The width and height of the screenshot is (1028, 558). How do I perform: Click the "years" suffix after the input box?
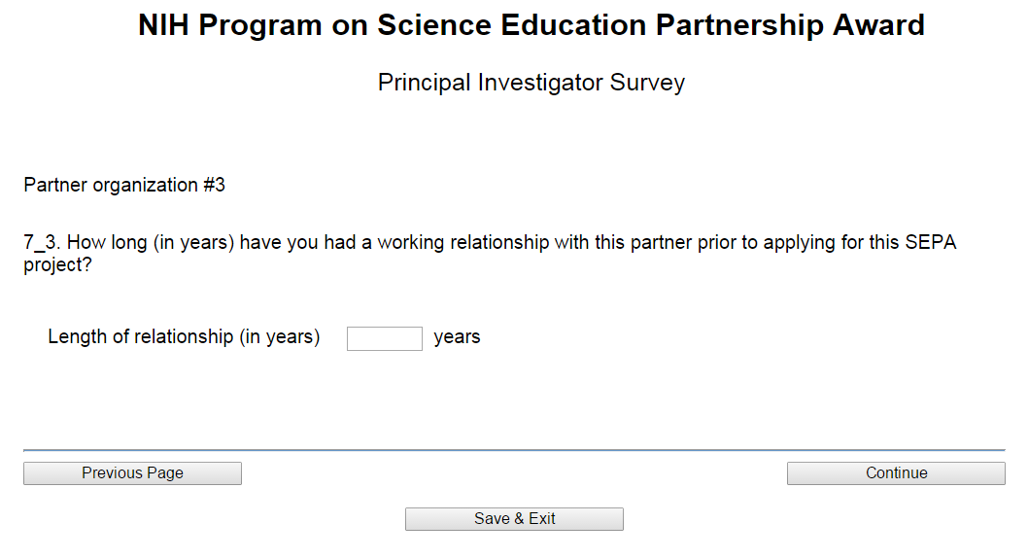click(x=457, y=337)
